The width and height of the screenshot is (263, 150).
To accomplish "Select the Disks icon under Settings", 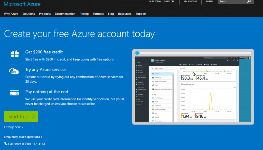I will point(153,101).
